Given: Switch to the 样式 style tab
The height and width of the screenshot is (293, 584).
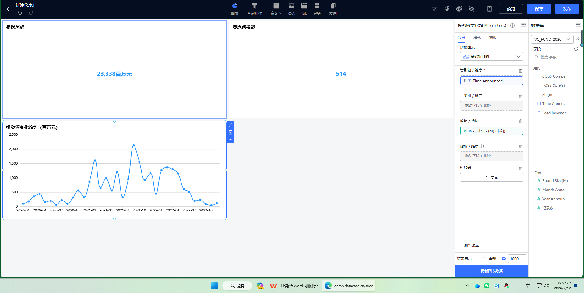Looking at the screenshot, I should click(477, 38).
